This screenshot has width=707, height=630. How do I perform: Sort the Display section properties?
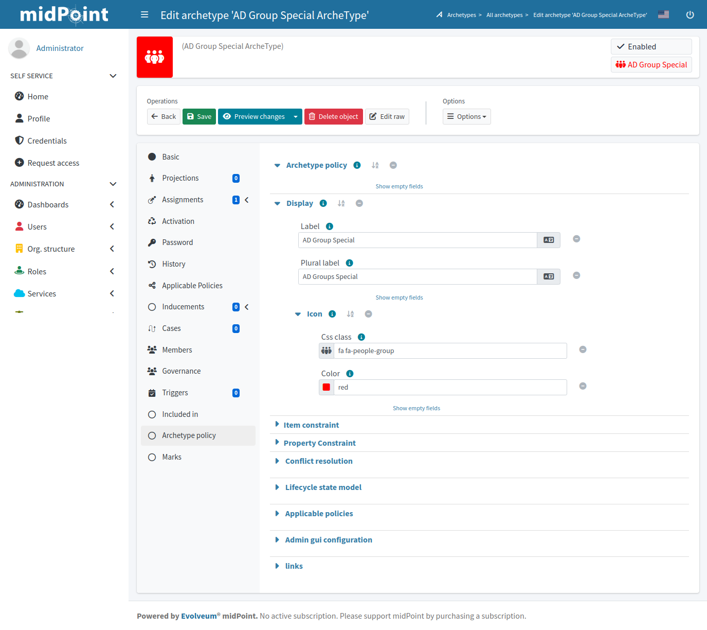point(341,203)
